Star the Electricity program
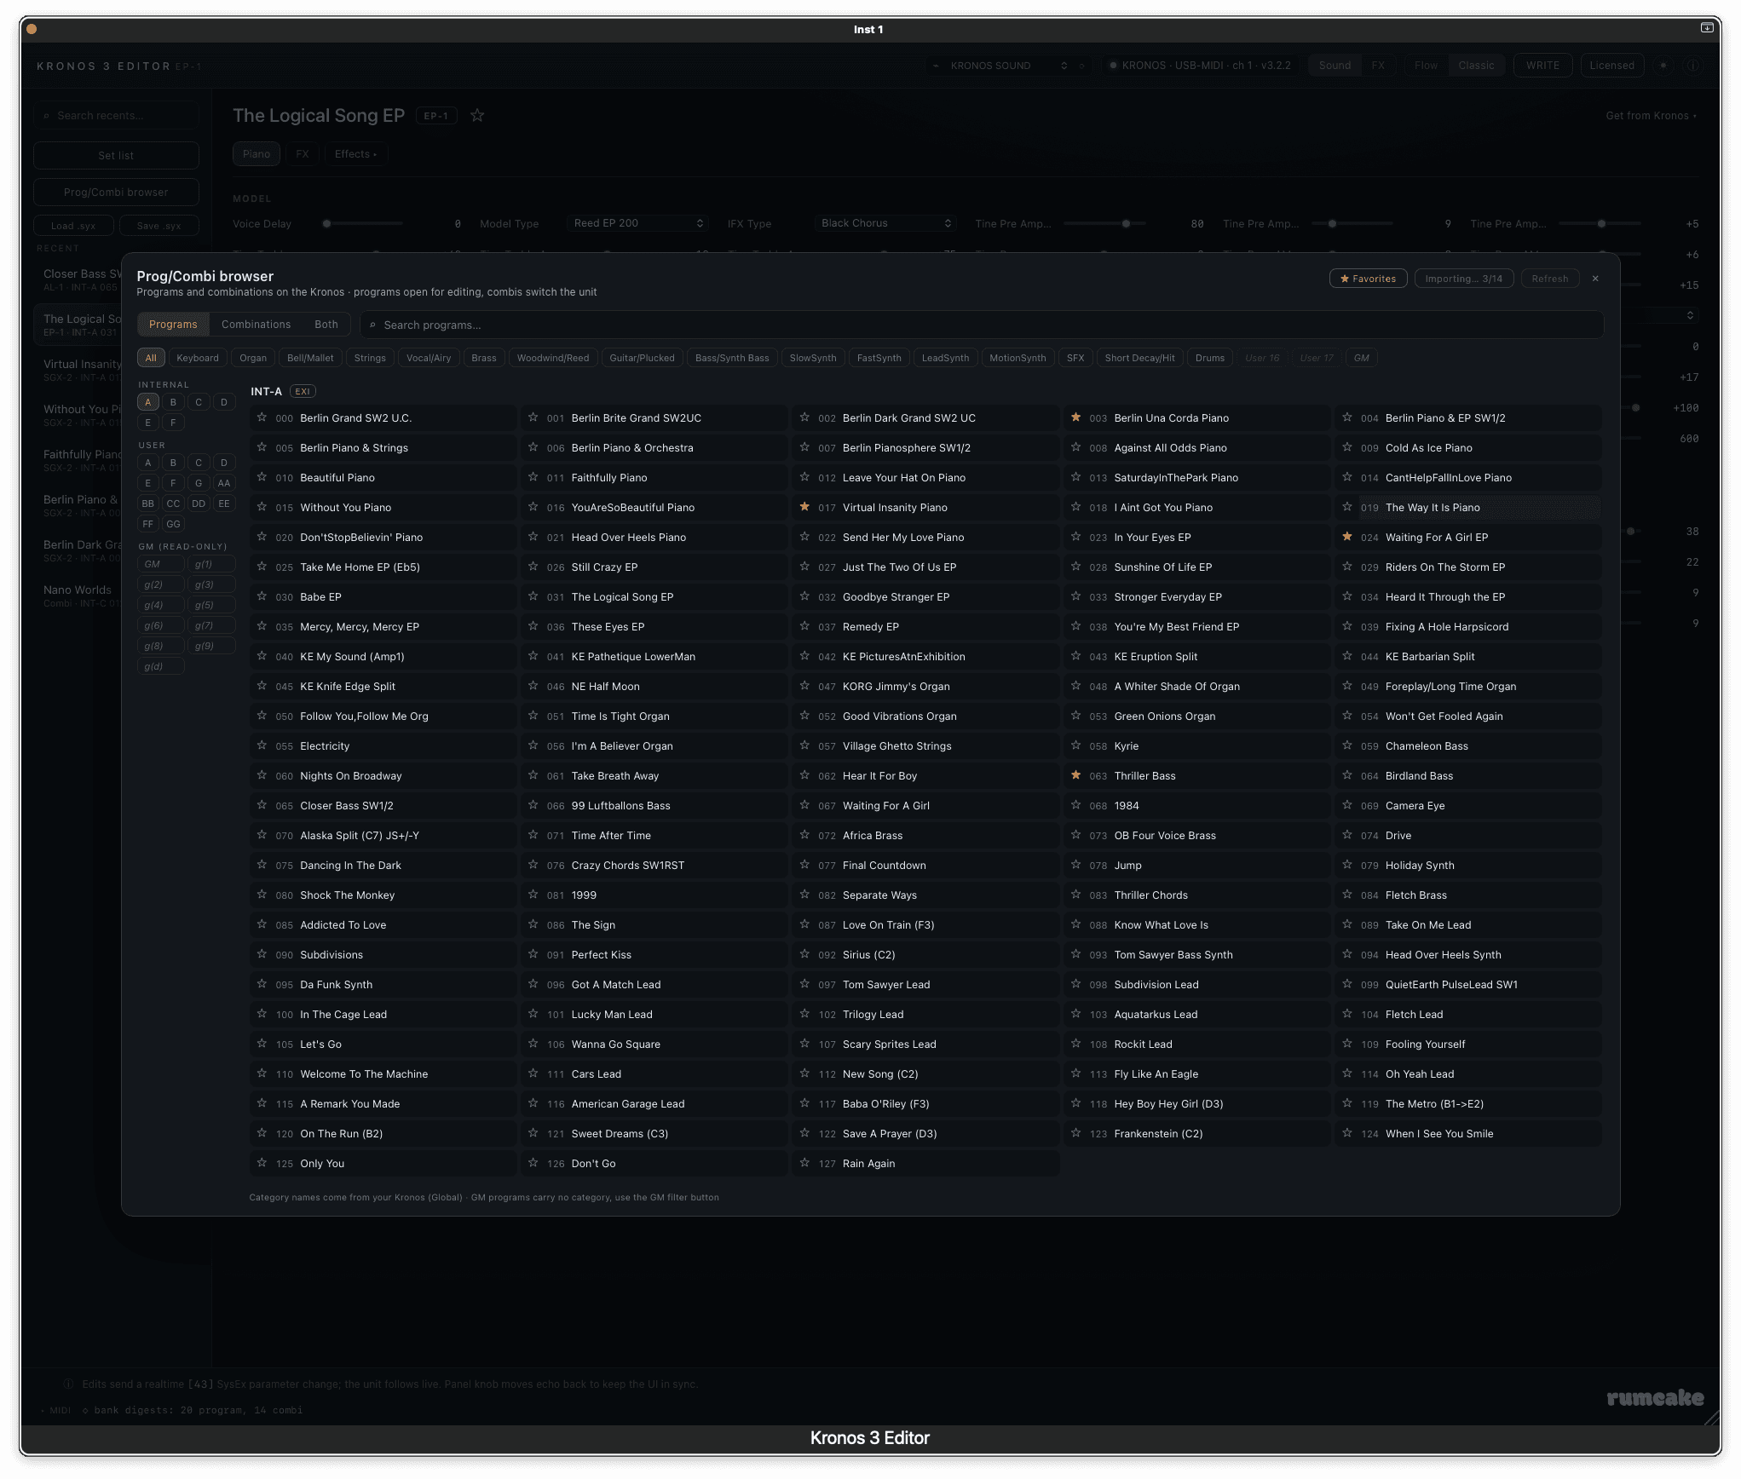This screenshot has width=1741, height=1479. 262,745
